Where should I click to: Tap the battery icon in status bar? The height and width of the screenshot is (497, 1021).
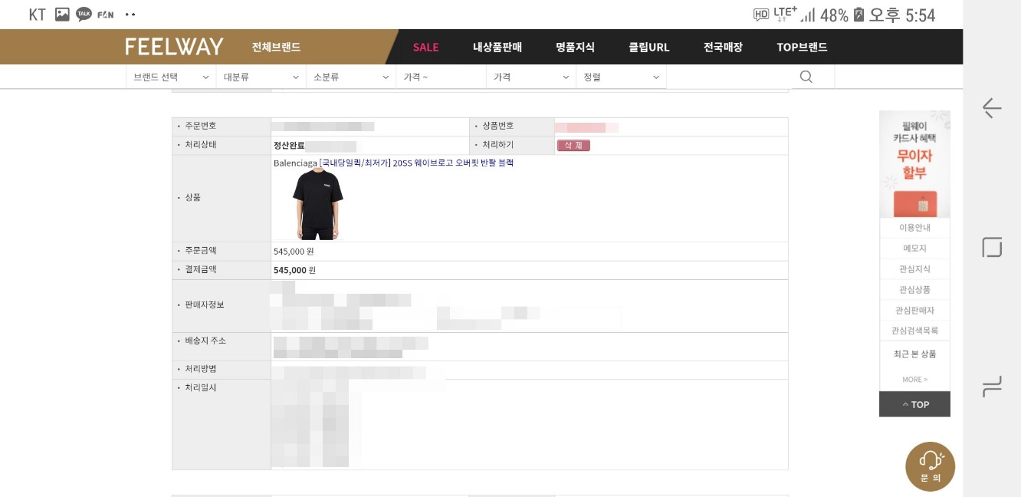click(858, 15)
